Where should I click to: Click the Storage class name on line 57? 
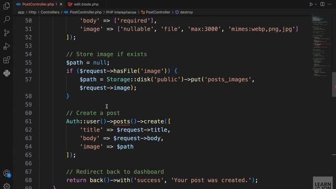point(118,79)
